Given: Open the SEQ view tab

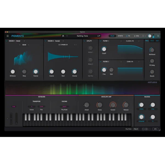Looking at the screenshot, I should tap(137, 36).
